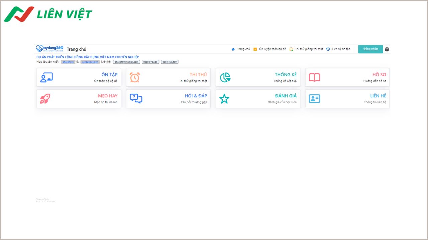Click the rocket icon on MẸO HAY card

pos(45,99)
